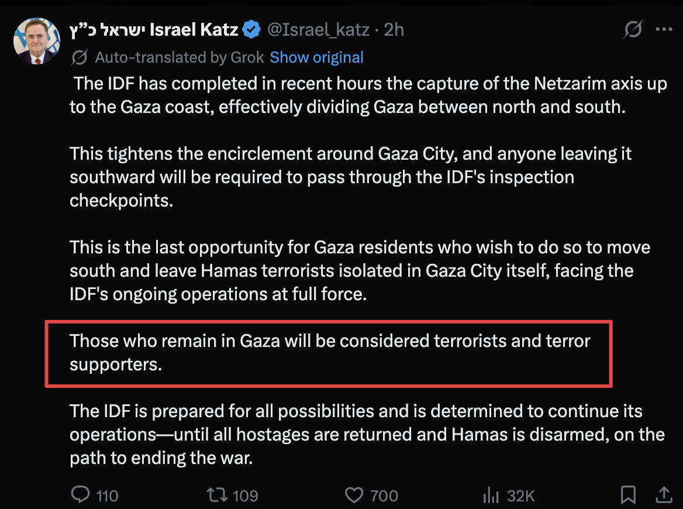Open Israel Katz's profile picture
The height and width of the screenshot is (509, 683).
pyautogui.click(x=37, y=40)
